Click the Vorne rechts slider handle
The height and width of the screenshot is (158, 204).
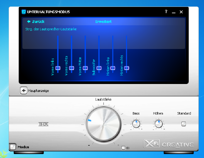pyautogui.click(x=71, y=68)
